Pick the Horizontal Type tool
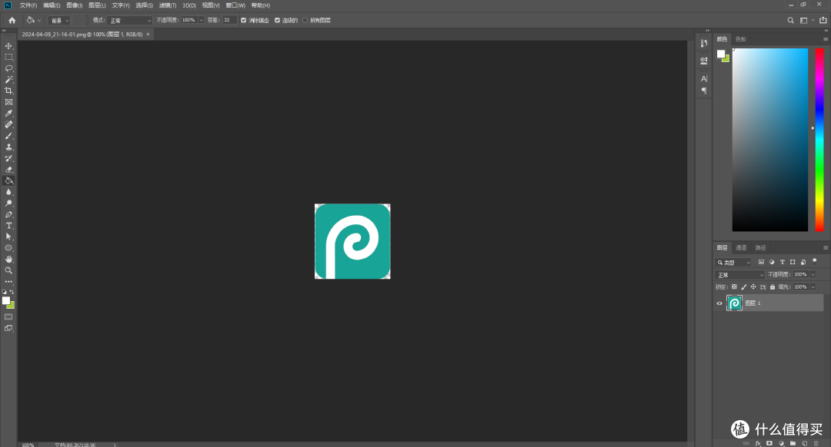Screen dimensions: 831x447 point(8,226)
